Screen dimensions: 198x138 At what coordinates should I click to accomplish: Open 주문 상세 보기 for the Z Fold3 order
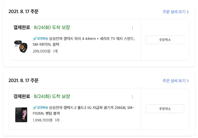[x=175, y=81]
